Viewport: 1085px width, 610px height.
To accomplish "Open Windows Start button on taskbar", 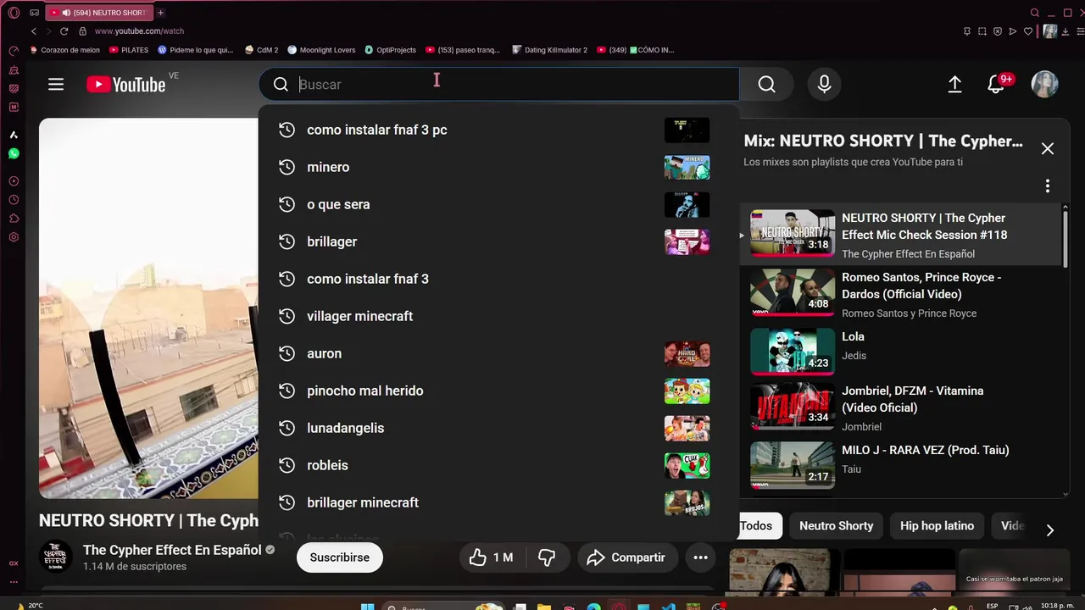I will pos(367,607).
